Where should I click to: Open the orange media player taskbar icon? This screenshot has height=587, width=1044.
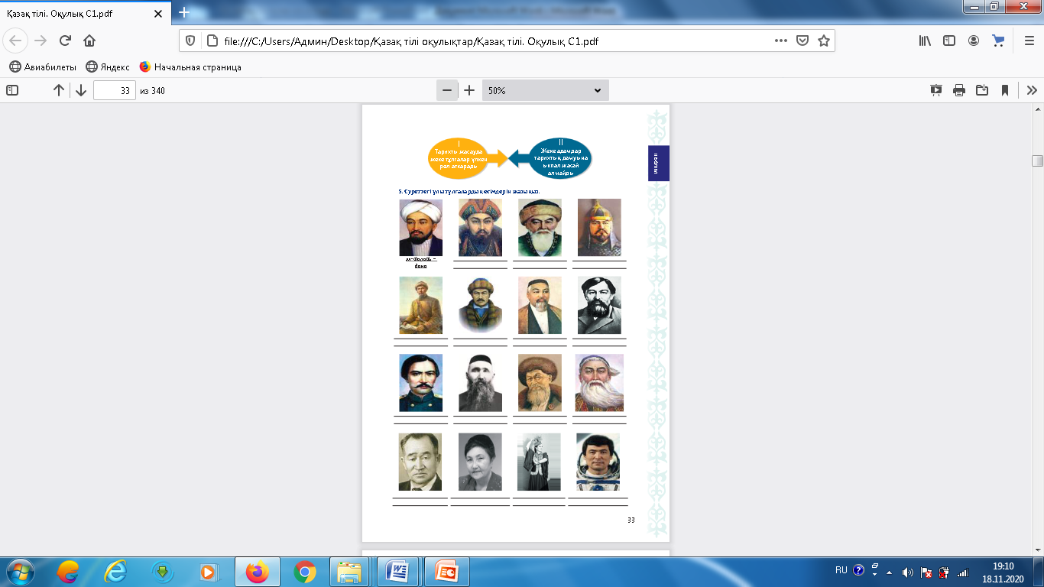pos(207,572)
